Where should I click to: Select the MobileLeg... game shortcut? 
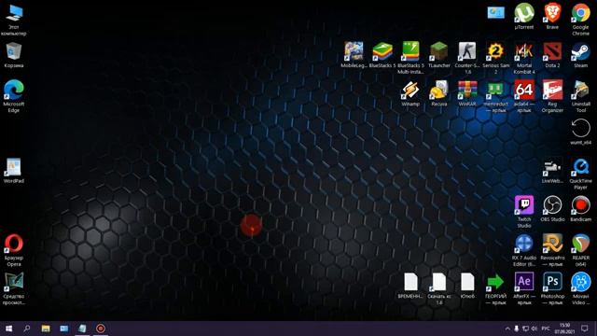coord(354,55)
